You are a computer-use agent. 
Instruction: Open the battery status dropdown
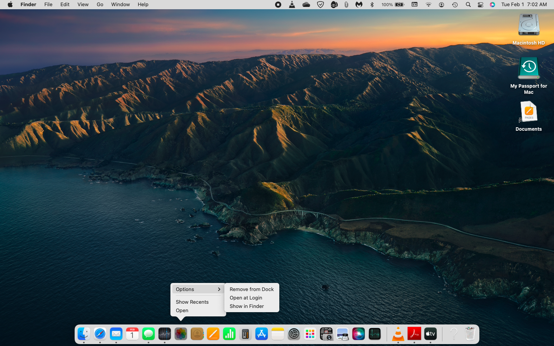399,5
